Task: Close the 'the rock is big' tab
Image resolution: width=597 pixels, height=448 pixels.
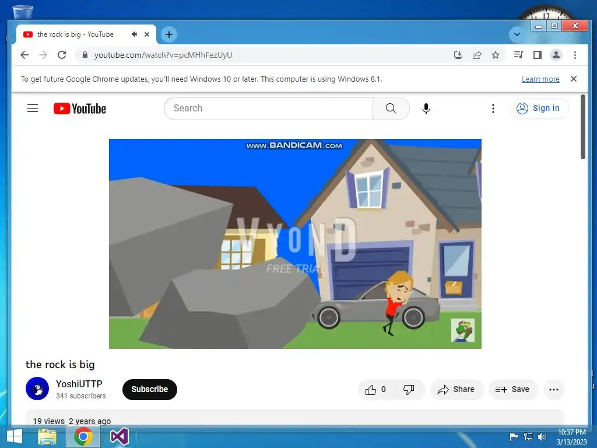Action: pos(147,34)
